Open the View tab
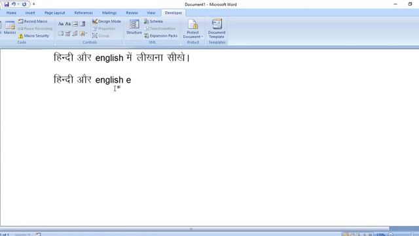This screenshot has height=236, width=419. 151,13
